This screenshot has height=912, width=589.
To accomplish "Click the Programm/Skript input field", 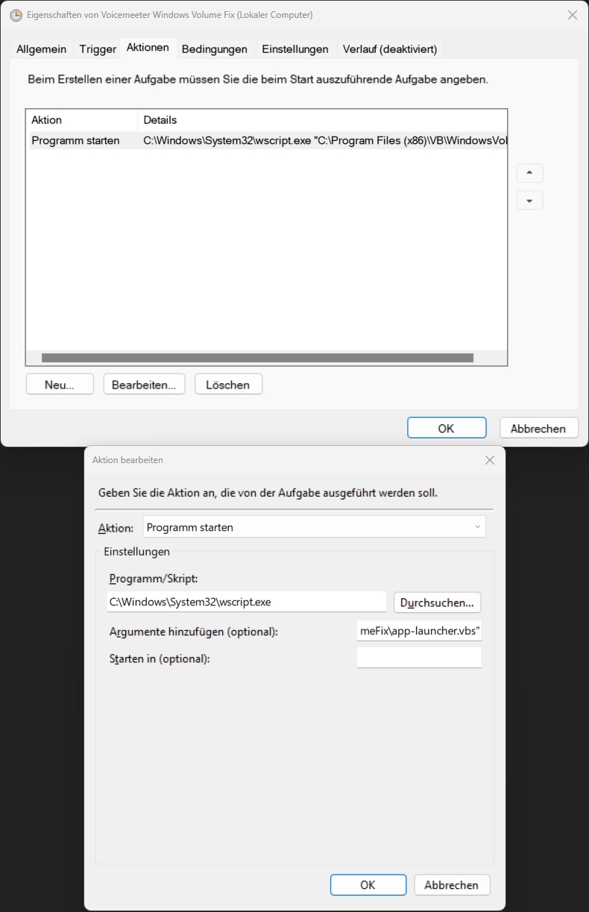I will 247,602.
